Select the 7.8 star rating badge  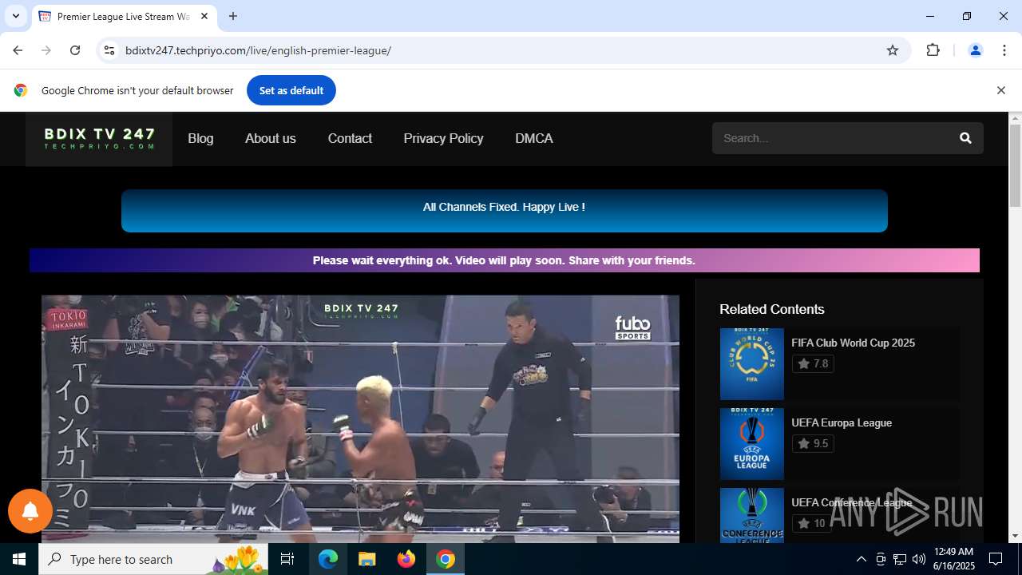click(x=813, y=363)
